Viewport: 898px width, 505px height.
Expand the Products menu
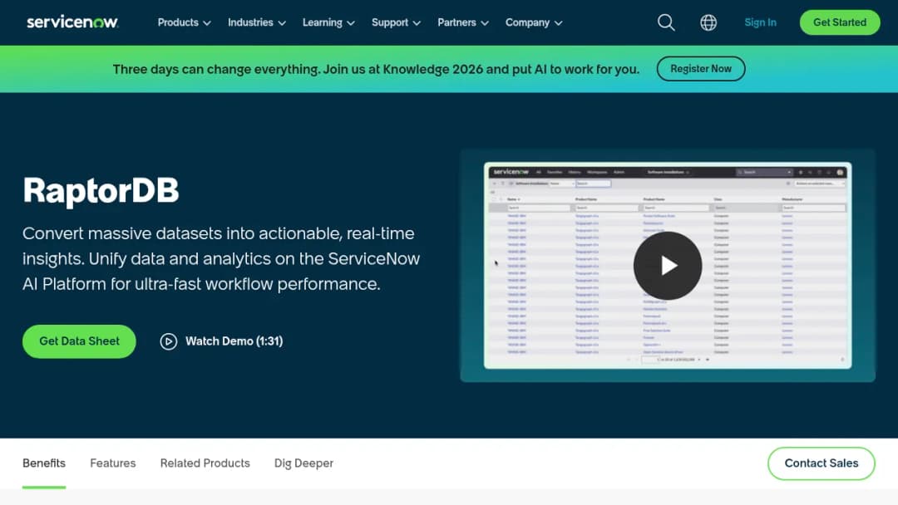184,22
